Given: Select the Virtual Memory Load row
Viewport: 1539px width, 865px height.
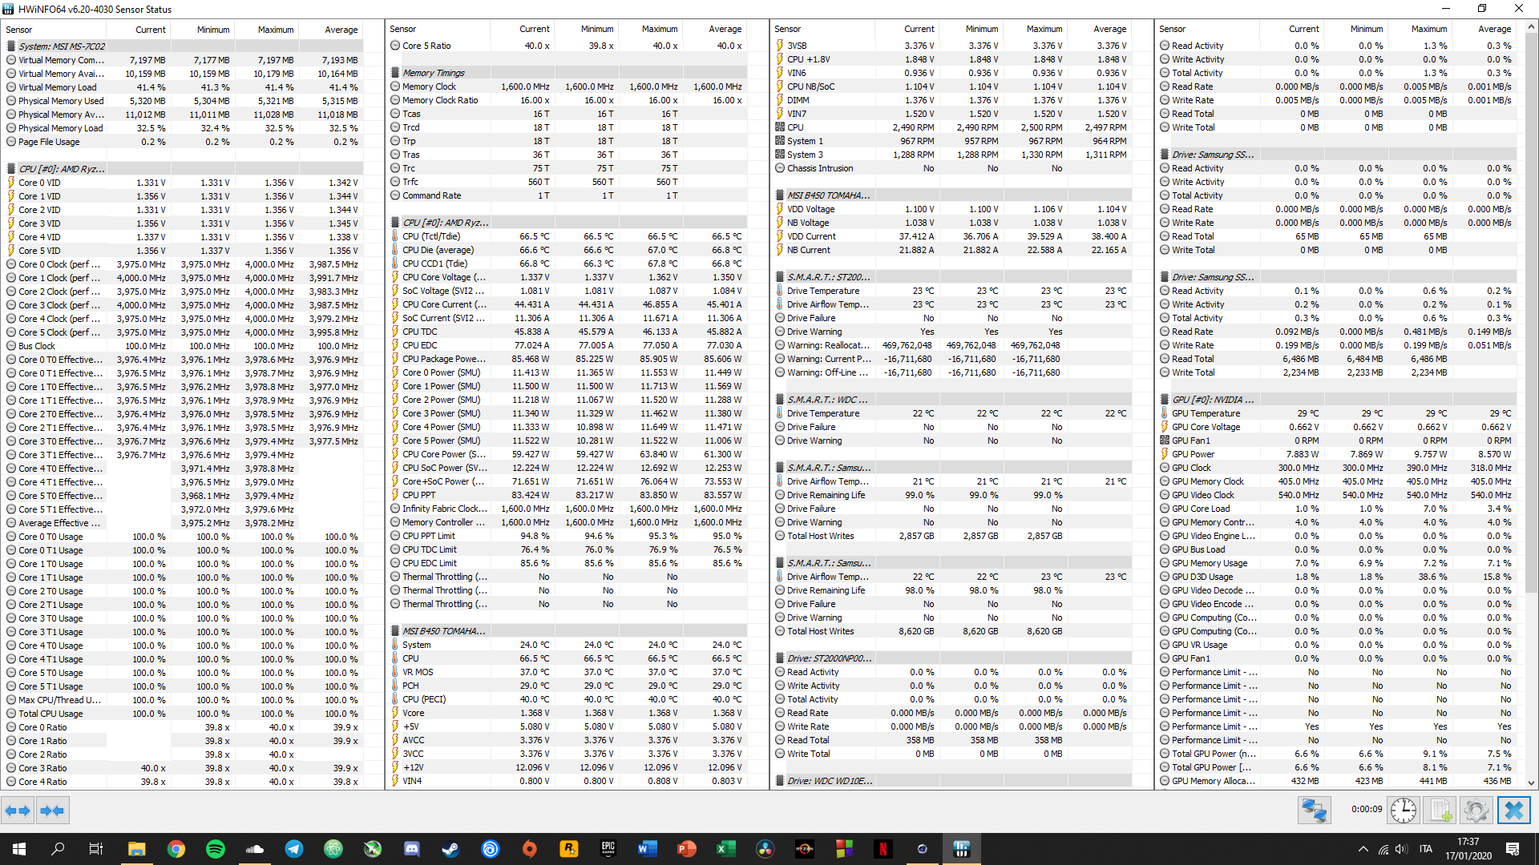Looking at the screenshot, I should [x=184, y=87].
